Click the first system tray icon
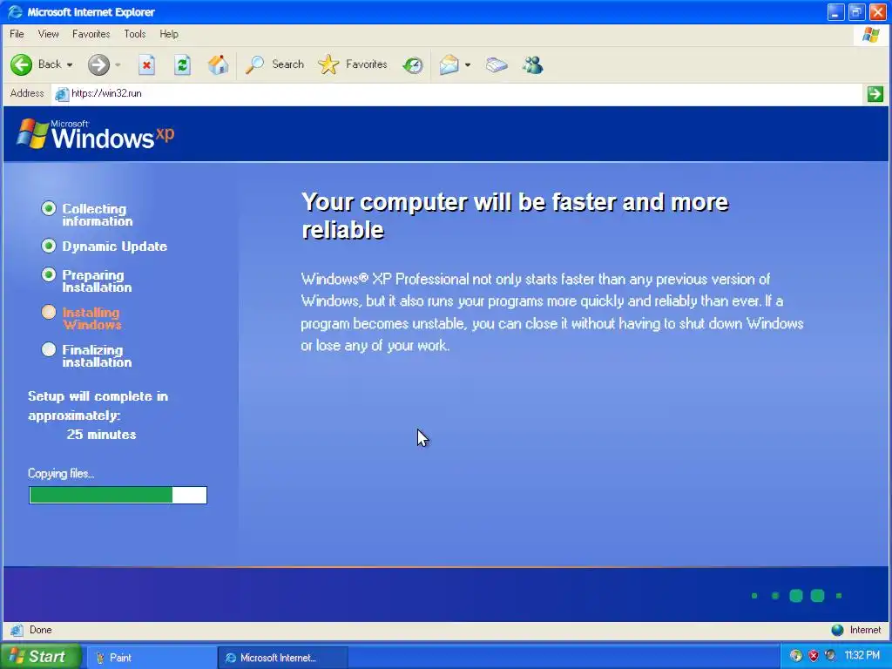The width and height of the screenshot is (892, 669). pos(796,656)
